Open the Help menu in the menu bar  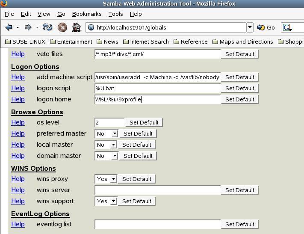point(136,14)
